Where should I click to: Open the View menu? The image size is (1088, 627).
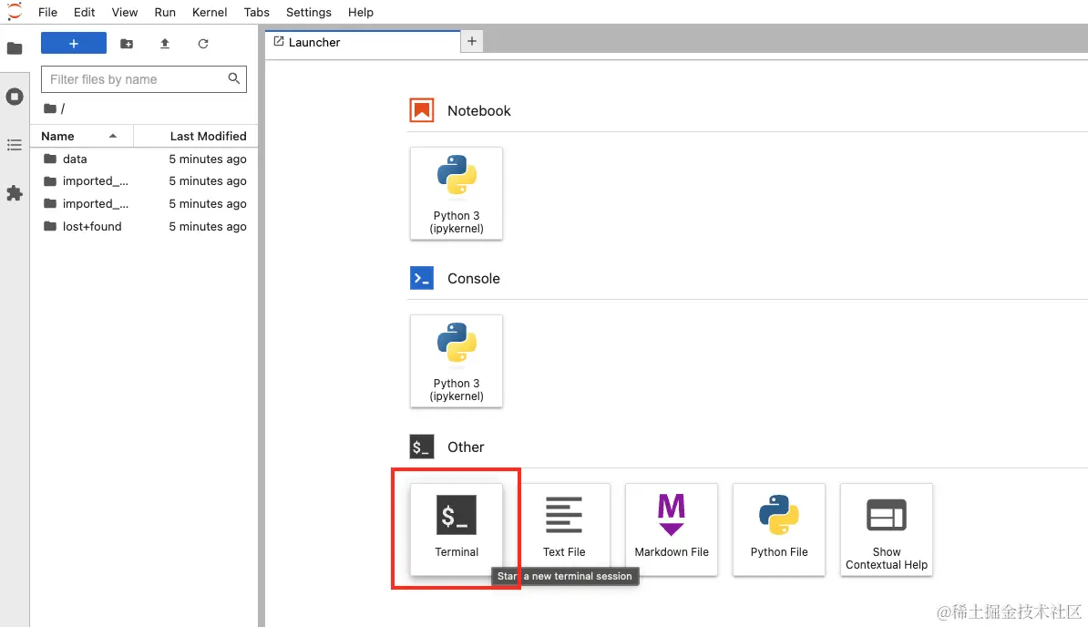pos(125,13)
